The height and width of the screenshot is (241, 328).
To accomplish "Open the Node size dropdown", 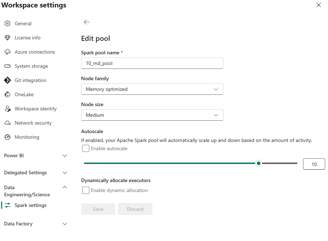I will point(152,115).
